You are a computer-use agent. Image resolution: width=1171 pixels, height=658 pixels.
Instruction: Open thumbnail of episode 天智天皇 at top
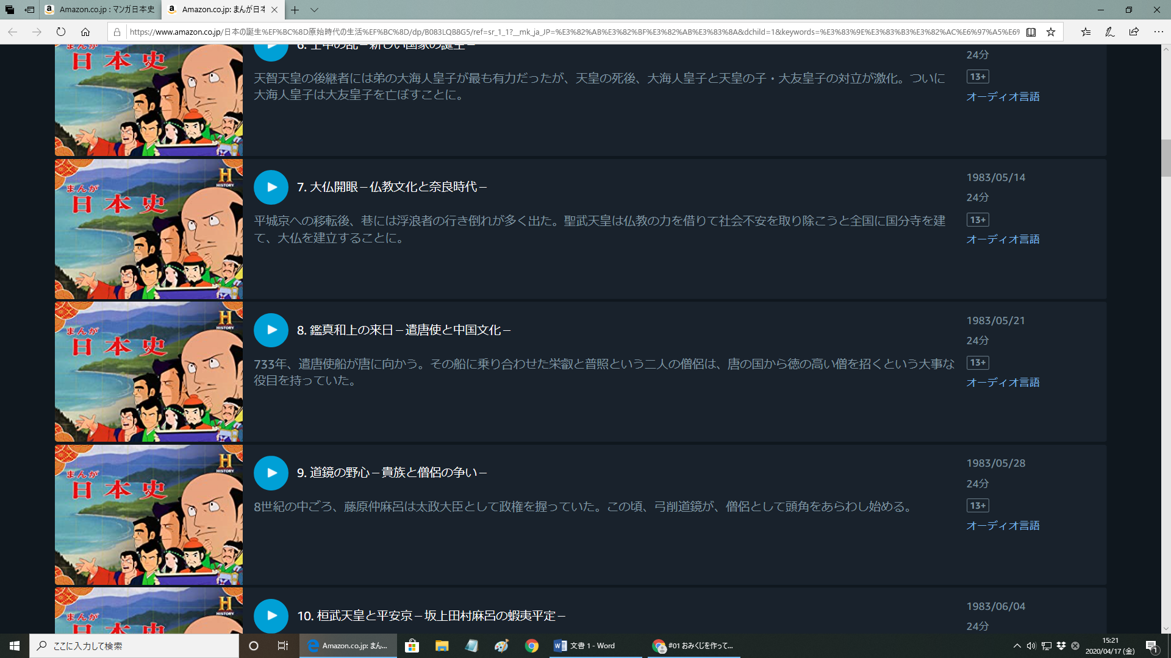pyautogui.click(x=149, y=100)
